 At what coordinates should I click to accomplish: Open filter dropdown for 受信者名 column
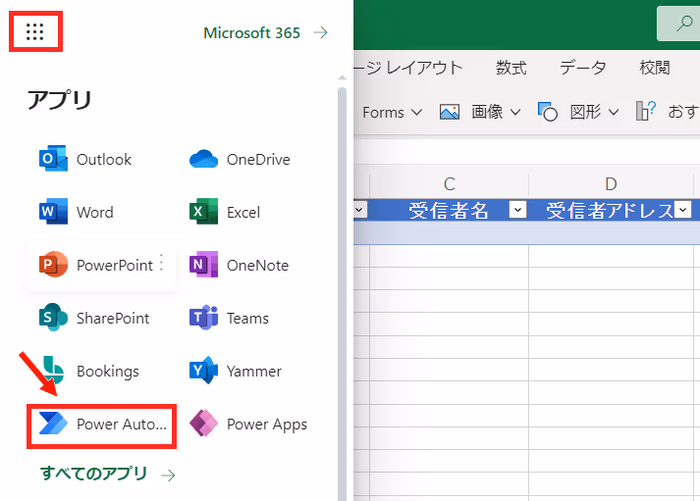point(517,209)
